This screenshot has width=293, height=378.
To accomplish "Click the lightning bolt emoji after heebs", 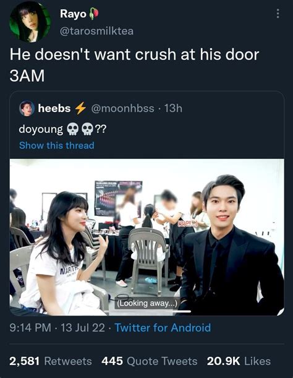I will [x=80, y=108].
